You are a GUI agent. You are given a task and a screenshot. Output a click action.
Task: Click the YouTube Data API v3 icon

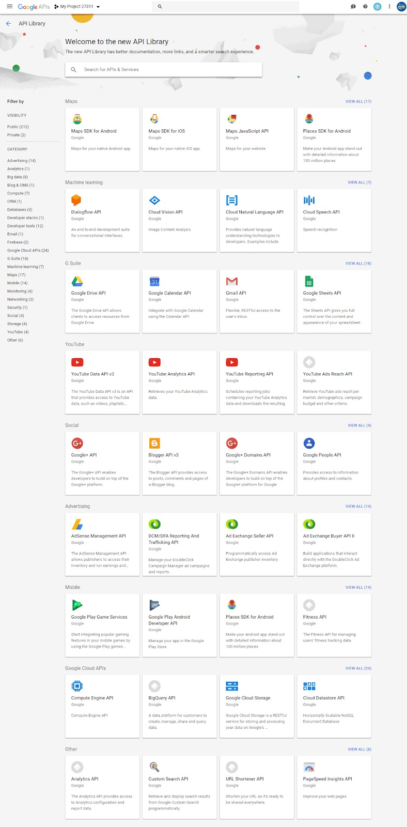(77, 362)
